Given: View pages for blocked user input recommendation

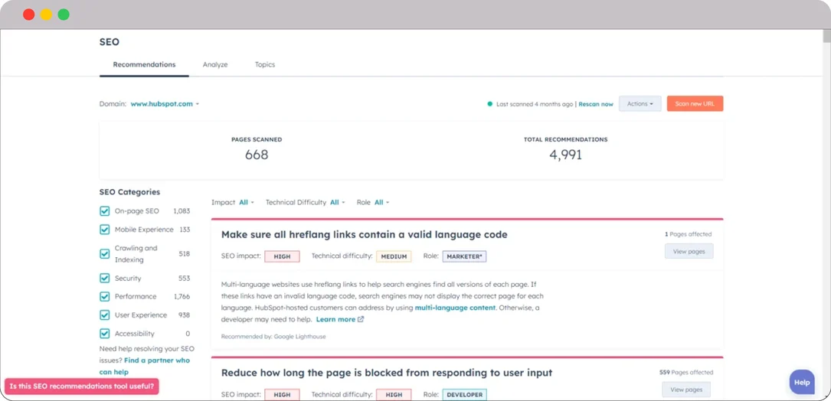Looking at the screenshot, I should pos(686,390).
